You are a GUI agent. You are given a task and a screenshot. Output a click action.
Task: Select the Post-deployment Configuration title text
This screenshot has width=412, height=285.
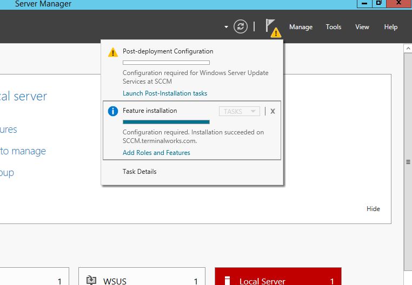coord(168,51)
